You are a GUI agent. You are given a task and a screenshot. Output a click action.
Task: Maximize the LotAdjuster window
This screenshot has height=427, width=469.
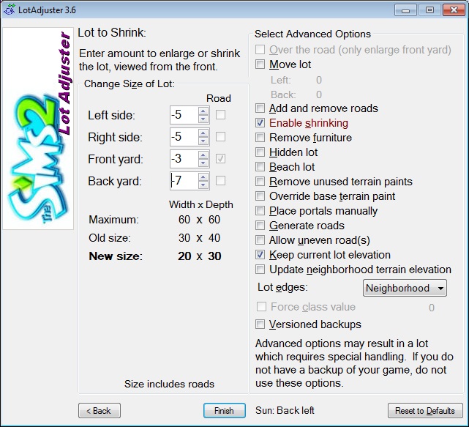pyautogui.click(x=429, y=10)
